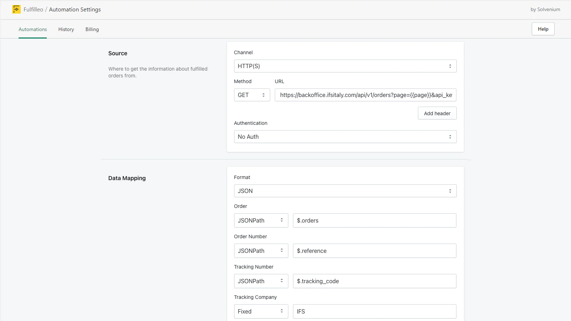Switch to the Automations tab
The width and height of the screenshot is (571, 321).
pos(32,29)
